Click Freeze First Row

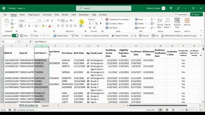pyautogui.click(x=120, y=35)
